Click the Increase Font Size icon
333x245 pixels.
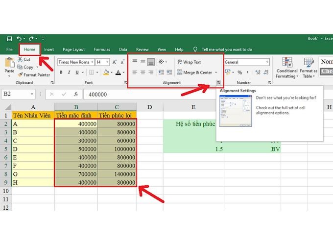click(x=114, y=62)
